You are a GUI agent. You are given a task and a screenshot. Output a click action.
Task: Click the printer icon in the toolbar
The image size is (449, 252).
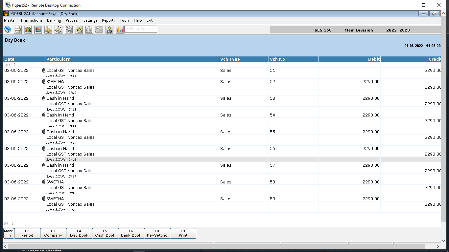click(x=18, y=30)
